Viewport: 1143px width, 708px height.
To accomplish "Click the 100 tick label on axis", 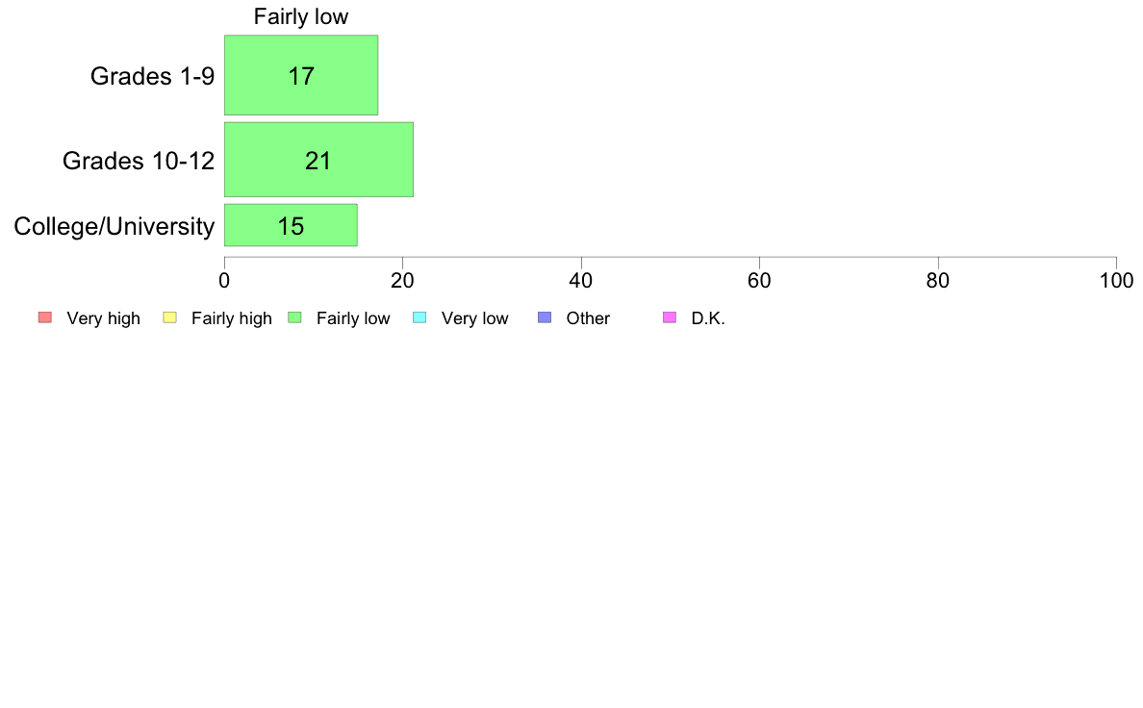I will [1116, 281].
